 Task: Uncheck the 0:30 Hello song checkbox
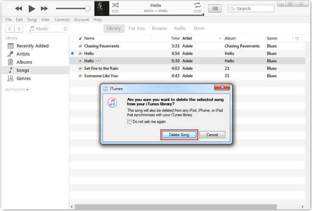pyautogui.click(x=80, y=61)
